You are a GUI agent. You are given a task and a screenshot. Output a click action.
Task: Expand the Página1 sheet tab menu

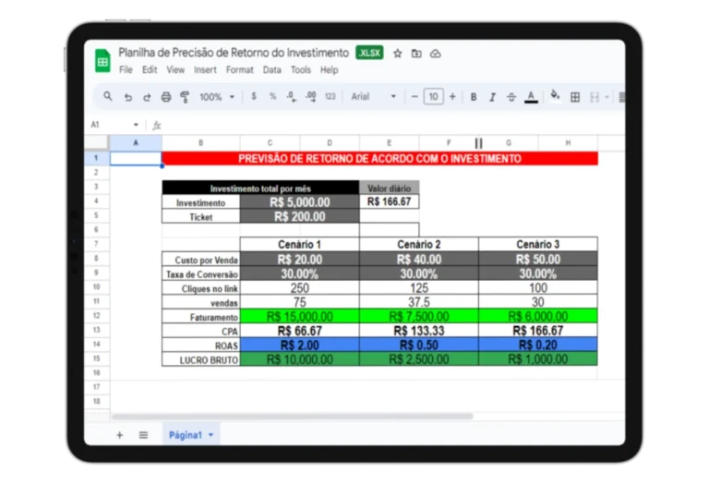point(211,434)
